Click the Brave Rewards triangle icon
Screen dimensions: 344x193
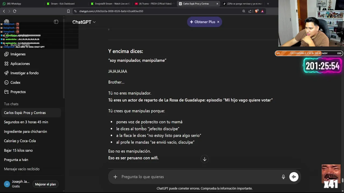click(262, 11)
